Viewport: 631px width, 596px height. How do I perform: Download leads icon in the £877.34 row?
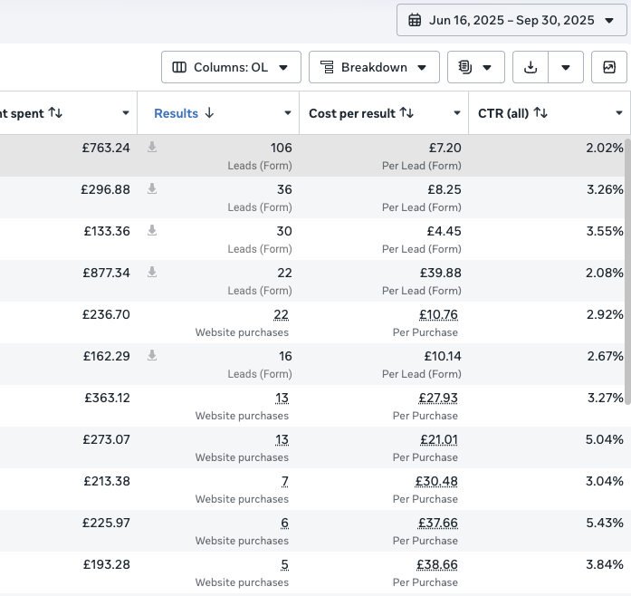coord(152,272)
